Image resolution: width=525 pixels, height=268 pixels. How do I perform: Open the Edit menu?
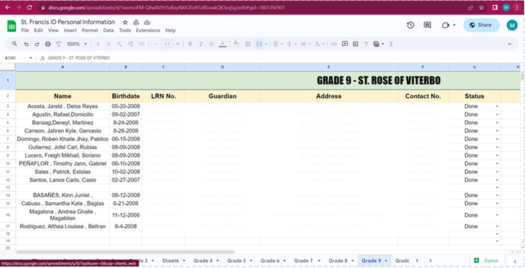coord(39,30)
